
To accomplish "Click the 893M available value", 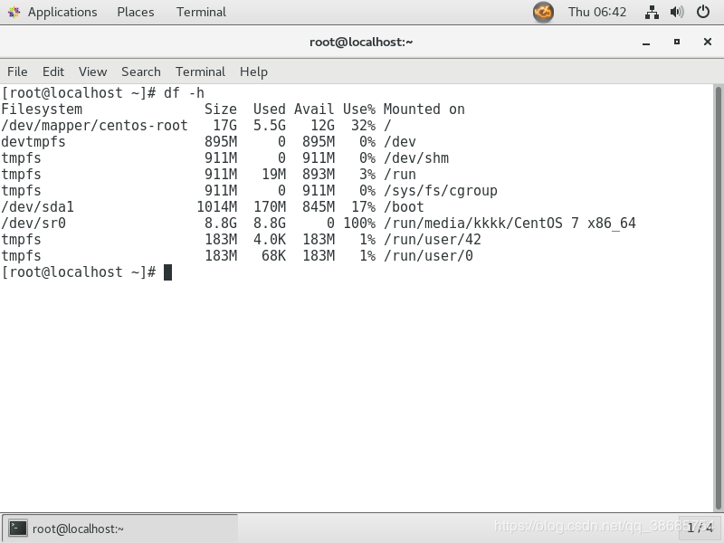I will 319,175.
